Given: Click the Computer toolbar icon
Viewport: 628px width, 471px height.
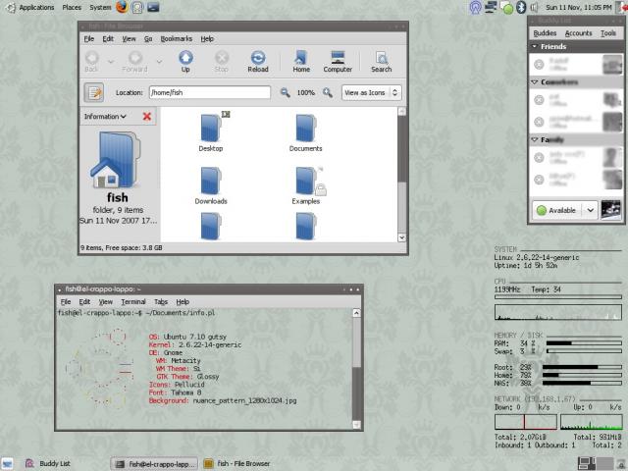Looking at the screenshot, I should coord(338,58).
